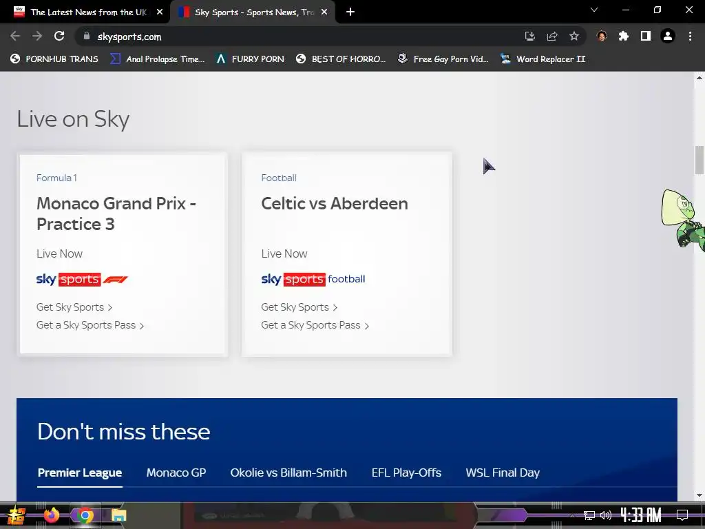Open the notification center icon
This screenshot has height=529, width=705.
pos(682,515)
